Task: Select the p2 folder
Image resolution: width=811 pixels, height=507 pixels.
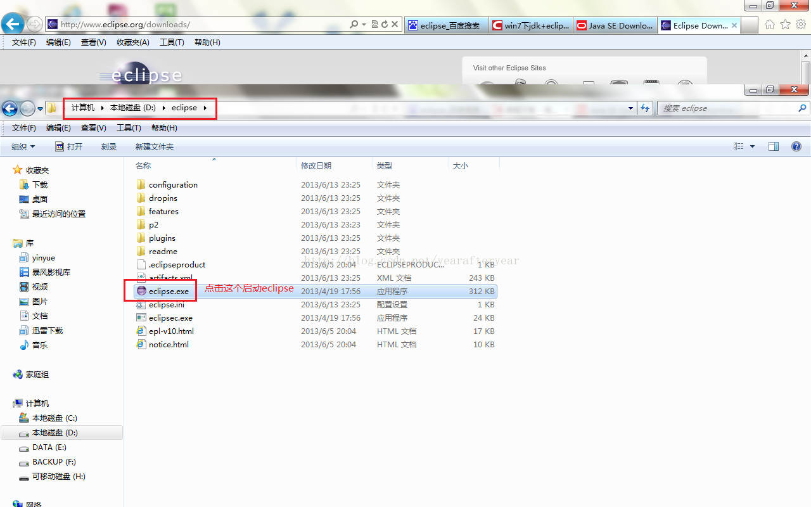Action: 153,224
